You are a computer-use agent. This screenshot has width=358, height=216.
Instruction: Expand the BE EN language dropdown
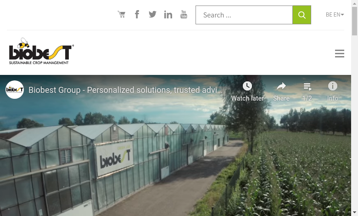335,15
